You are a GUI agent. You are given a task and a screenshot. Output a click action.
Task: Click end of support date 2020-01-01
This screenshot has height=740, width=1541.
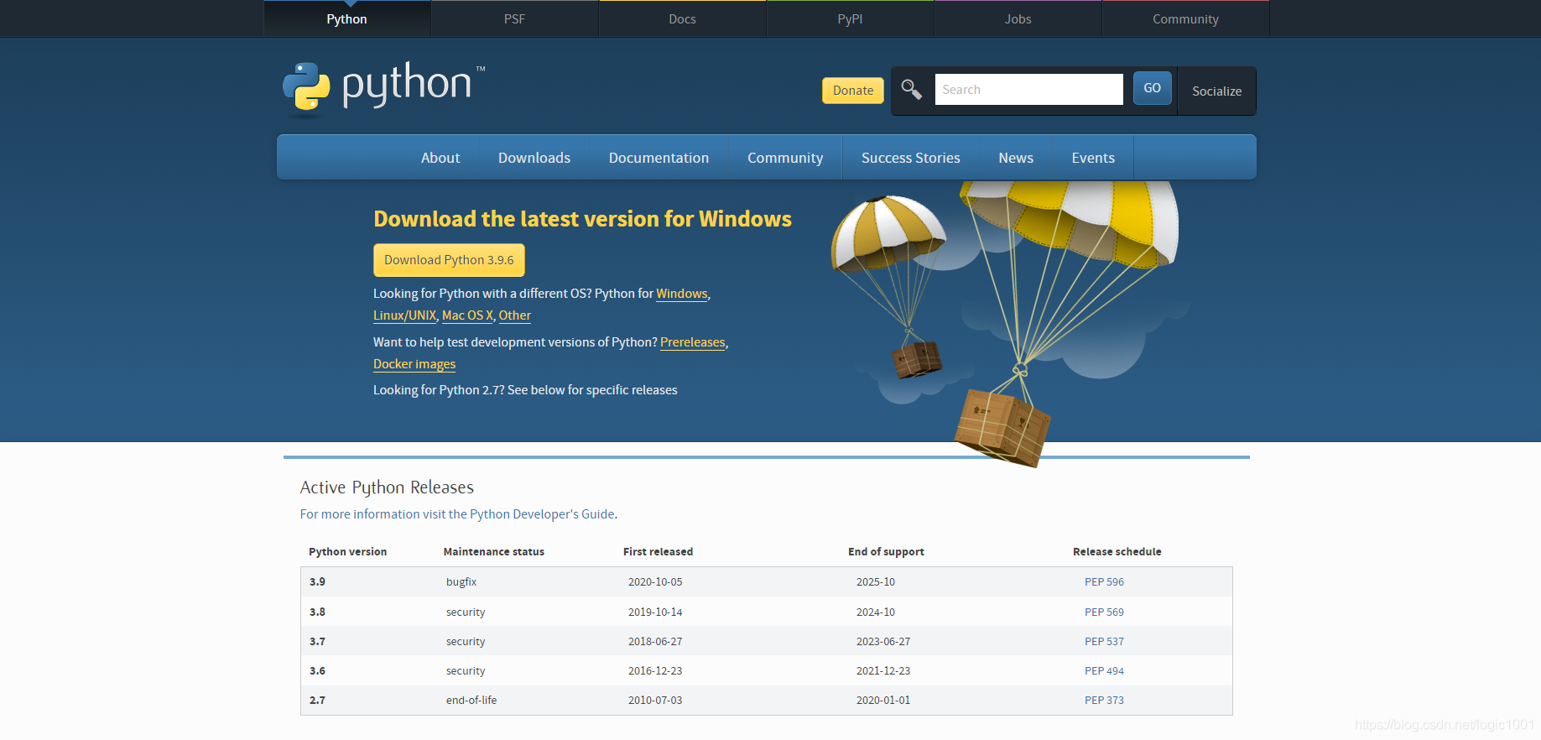883,700
